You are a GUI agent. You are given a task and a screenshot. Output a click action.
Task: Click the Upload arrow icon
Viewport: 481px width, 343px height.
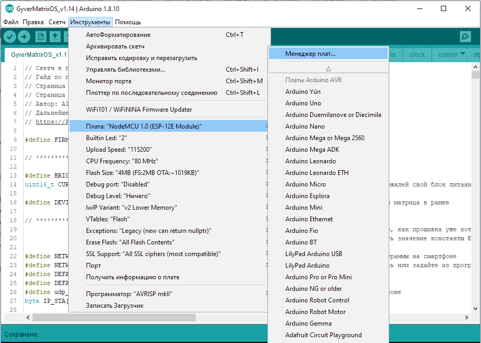click(24, 37)
